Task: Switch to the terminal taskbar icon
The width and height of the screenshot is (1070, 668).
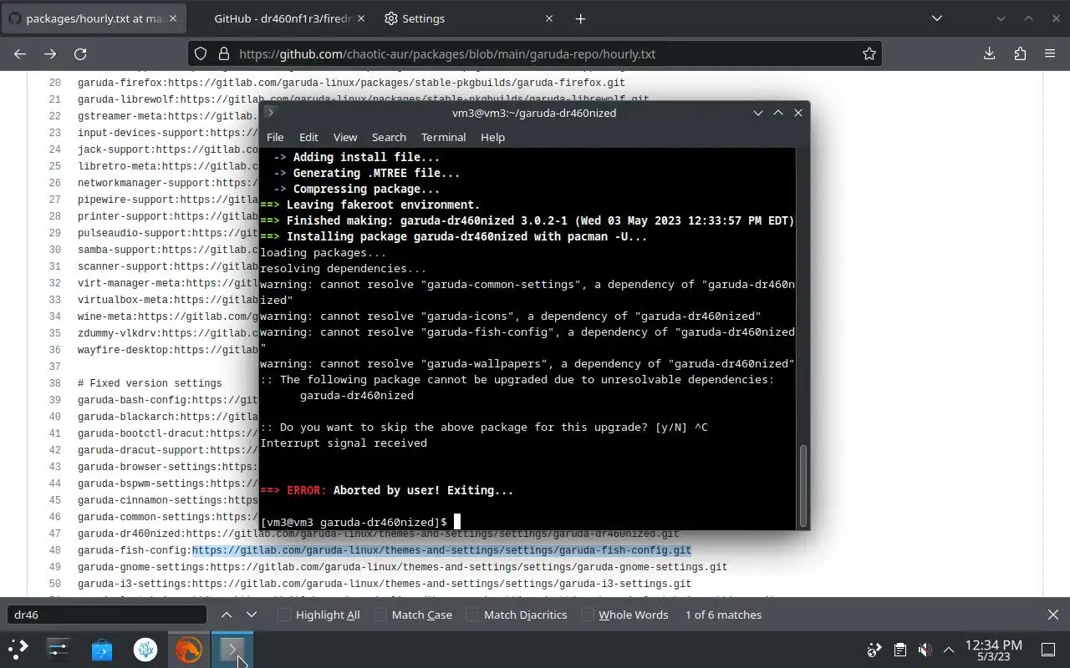Action: (232, 649)
